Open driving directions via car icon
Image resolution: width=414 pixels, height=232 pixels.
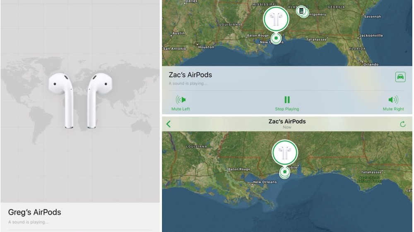pos(400,77)
